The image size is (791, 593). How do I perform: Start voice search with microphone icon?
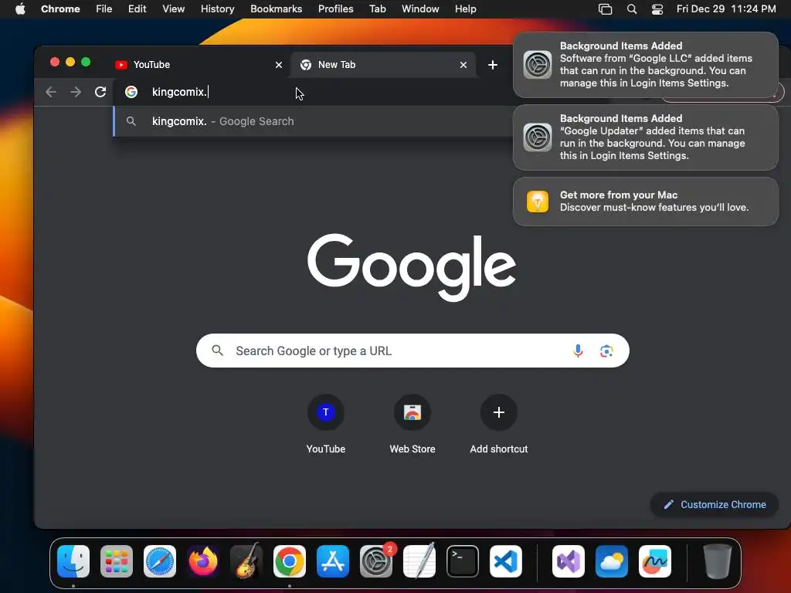click(x=578, y=351)
